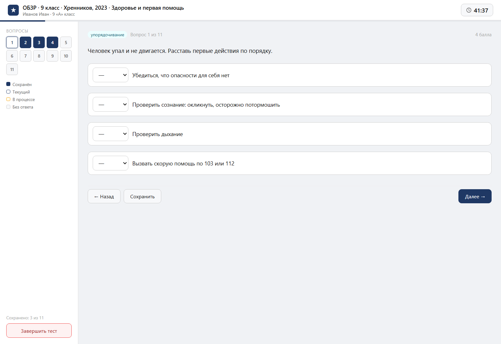Image resolution: width=501 pixels, height=344 pixels.
Task: Select question 8 in the sidebar grid
Action: click(x=39, y=56)
